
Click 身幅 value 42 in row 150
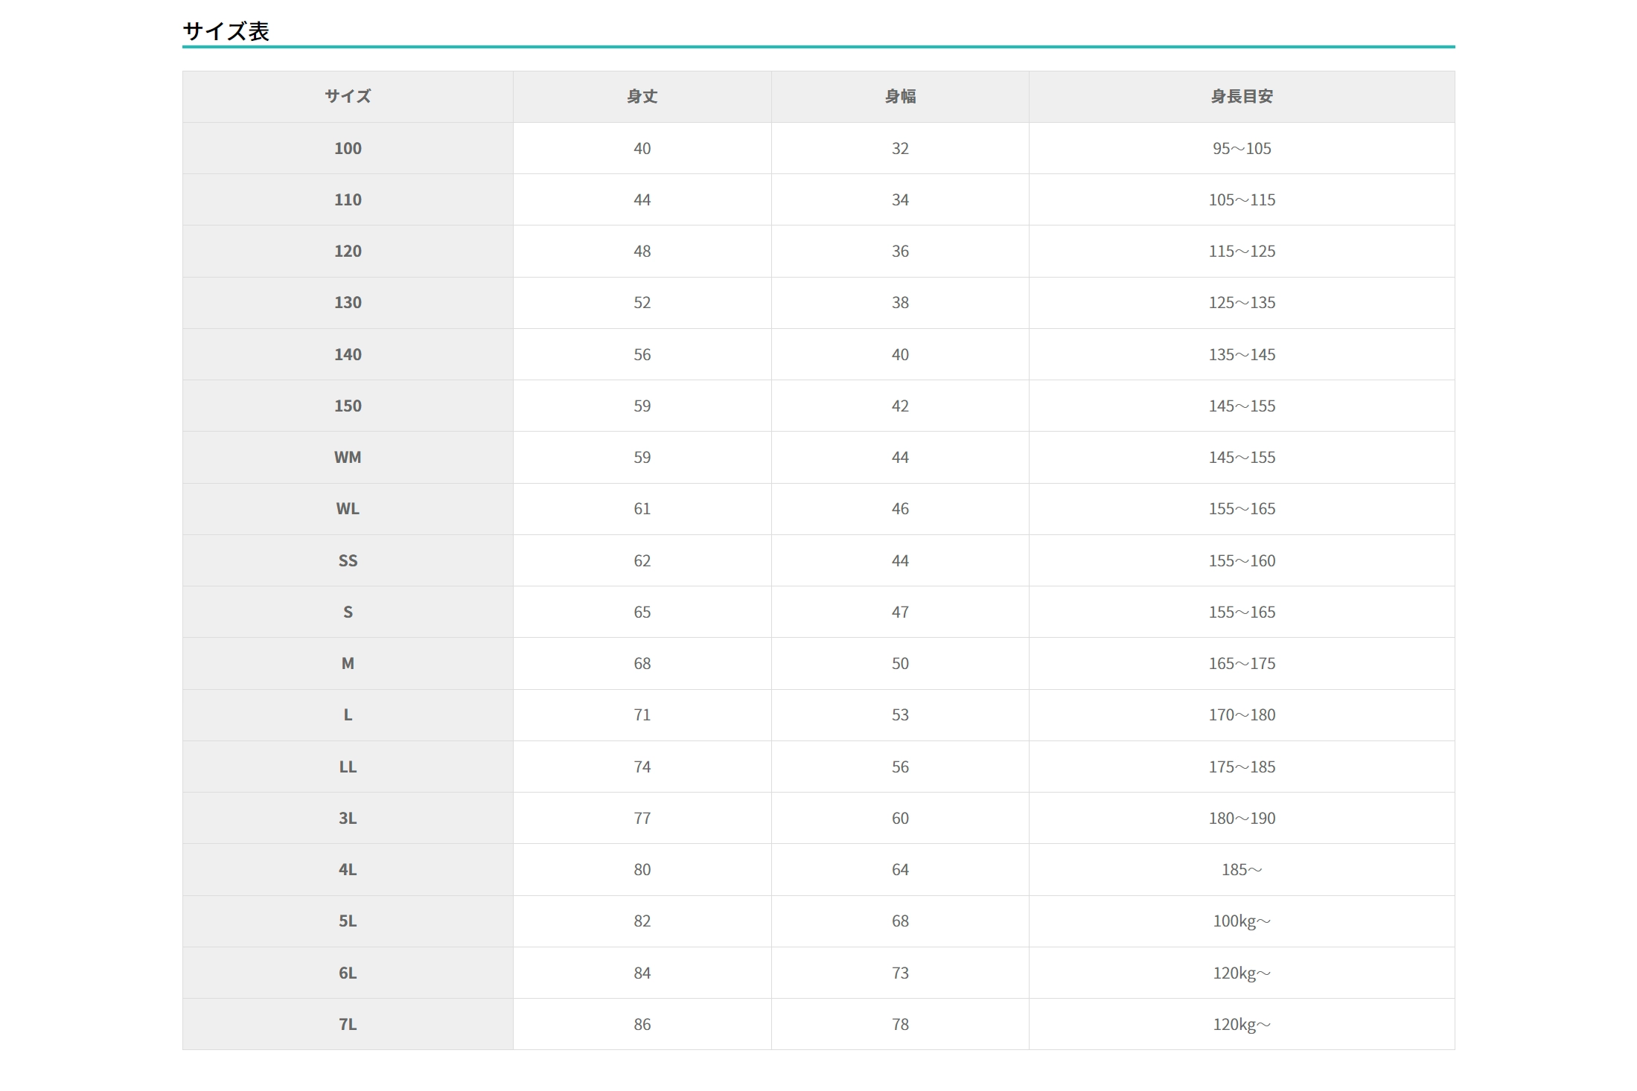(x=900, y=406)
